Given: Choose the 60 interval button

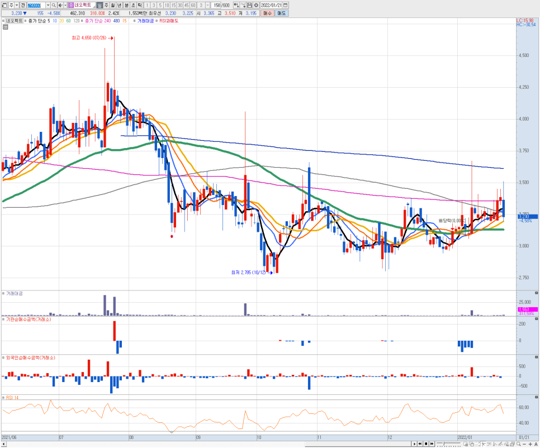Looking at the screenshot, I should 193,5.
